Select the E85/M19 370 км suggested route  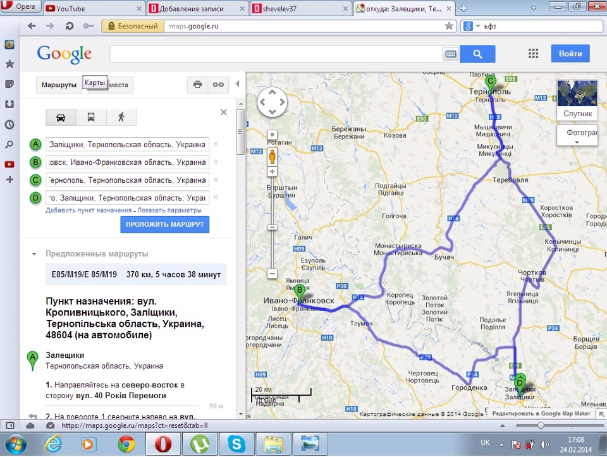point(136,274)
